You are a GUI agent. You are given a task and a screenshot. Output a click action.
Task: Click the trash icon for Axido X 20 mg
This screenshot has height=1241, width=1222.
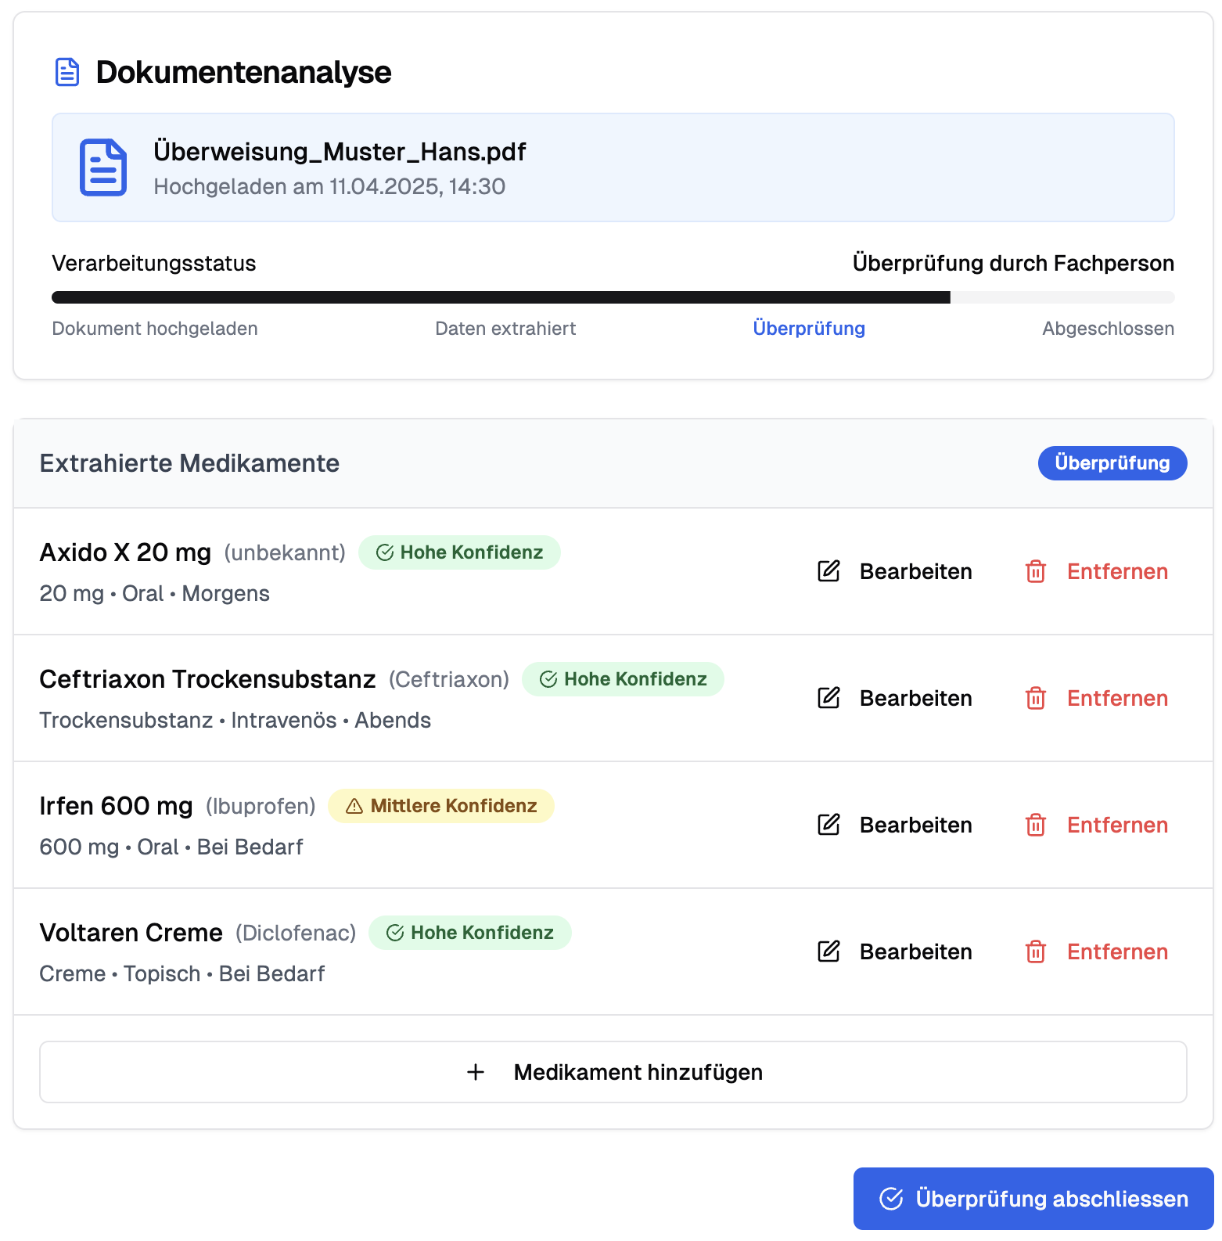pos(1036,571)
